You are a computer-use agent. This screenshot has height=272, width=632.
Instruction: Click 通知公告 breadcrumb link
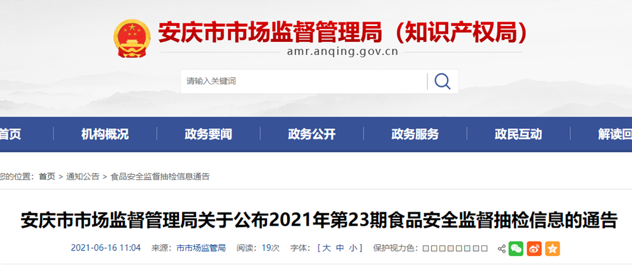click(83, 176)
